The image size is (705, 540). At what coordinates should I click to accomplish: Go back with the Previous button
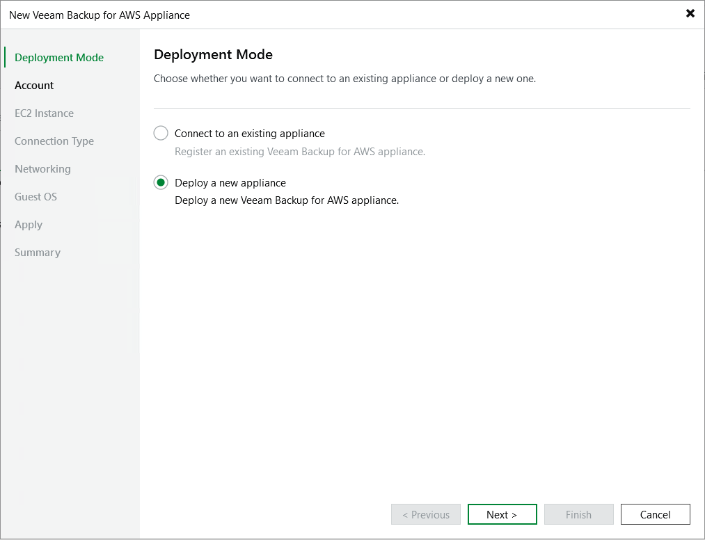(425, 514)
